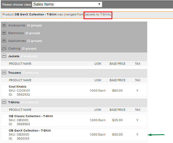Click 1.000 Each in OB GenX row
This screenshot has width=173, height=143.
tap(97, 134)
